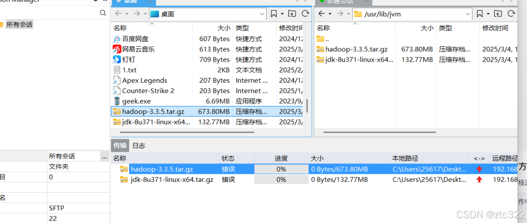Select geek.exe in the local pane
The image size is (527, 223).
(x=136, y=101)
